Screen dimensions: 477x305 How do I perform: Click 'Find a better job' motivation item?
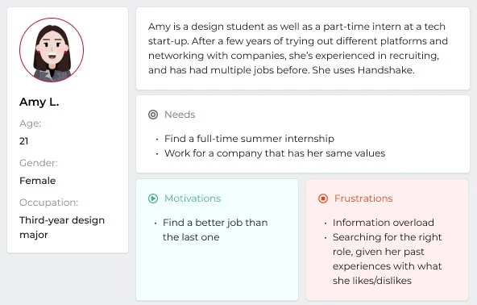click(x=215, y=230)
